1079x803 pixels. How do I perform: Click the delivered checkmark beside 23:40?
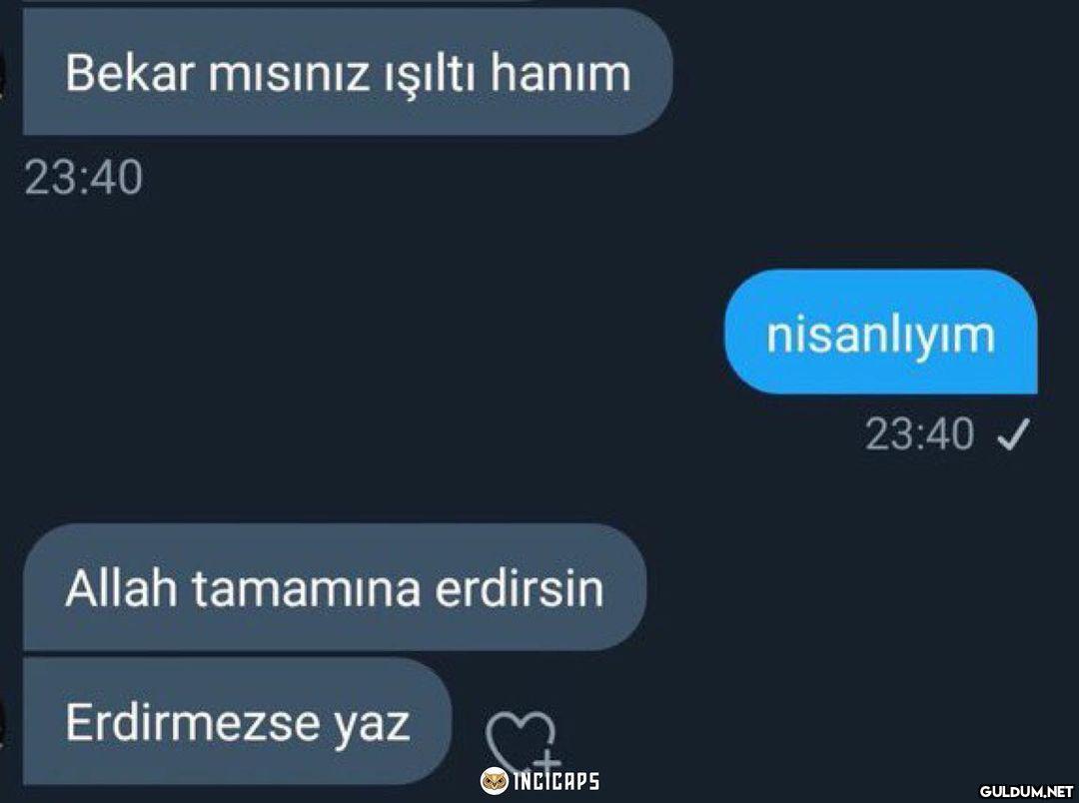(1013, 433)
